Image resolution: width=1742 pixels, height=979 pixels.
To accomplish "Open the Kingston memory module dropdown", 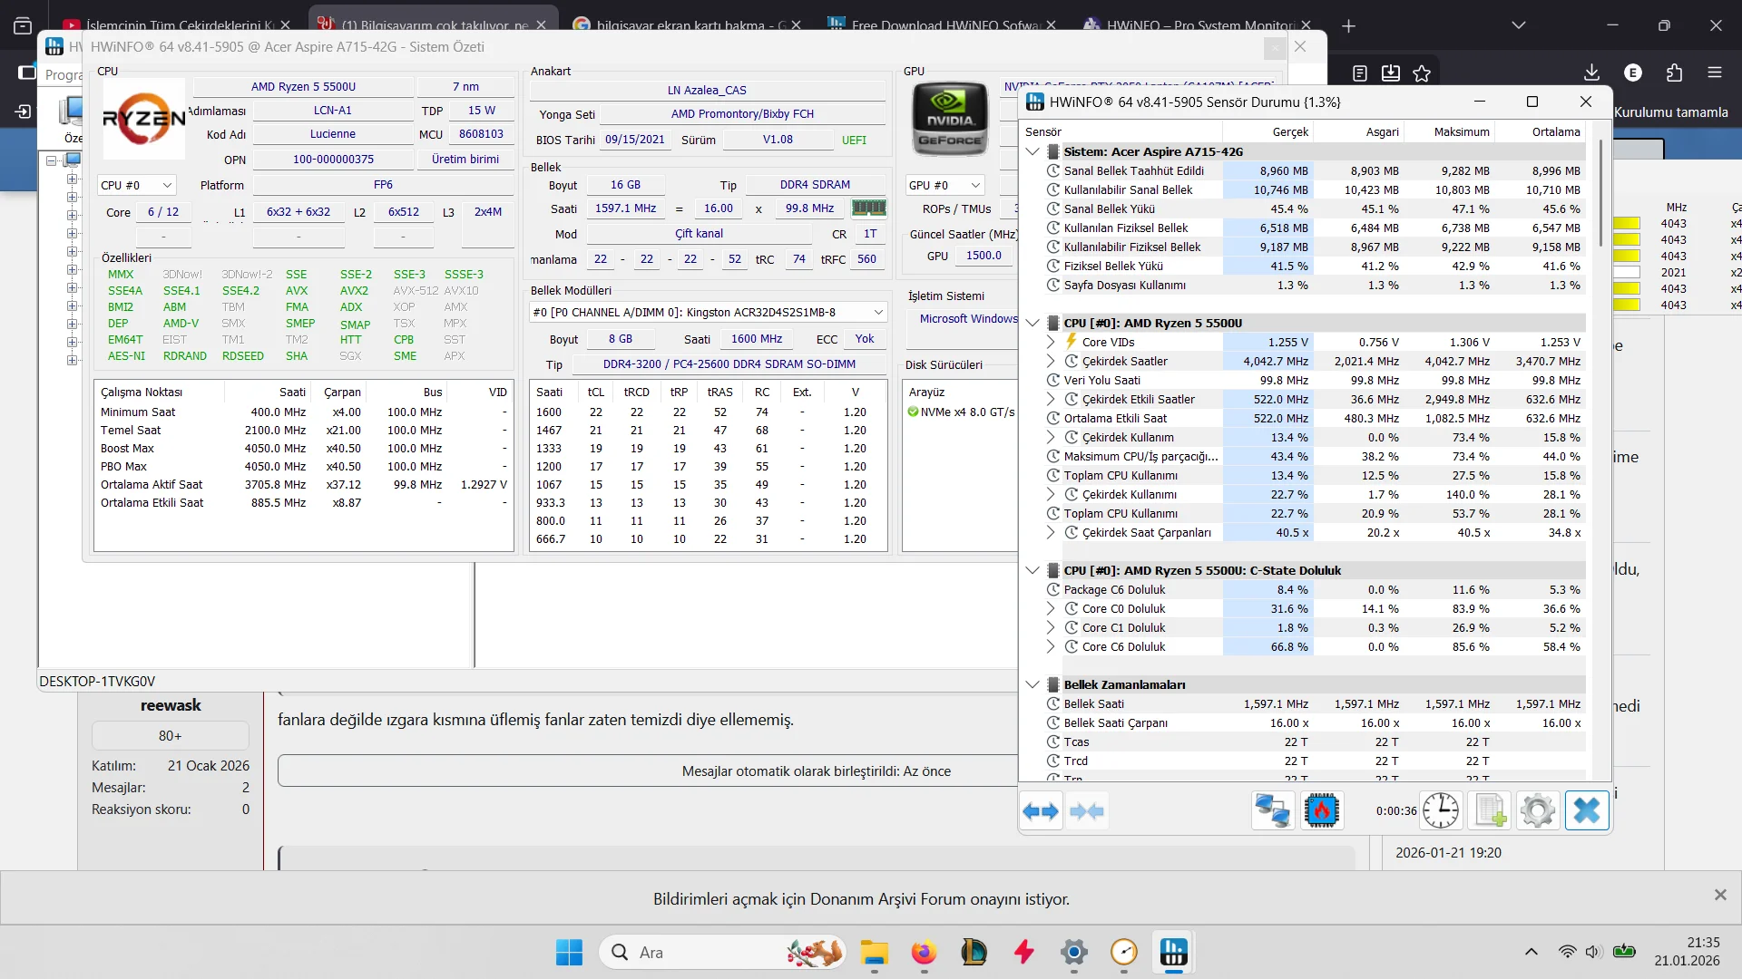I will click(x=708, y=312).
